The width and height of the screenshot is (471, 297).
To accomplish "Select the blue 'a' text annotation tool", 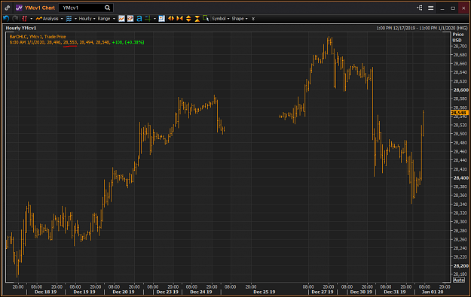I will click(139, 19).
